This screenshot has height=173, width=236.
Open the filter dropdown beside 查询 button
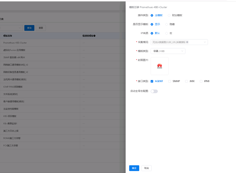[x=11, y=28]
